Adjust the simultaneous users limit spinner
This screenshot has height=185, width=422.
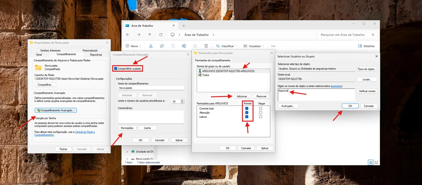pyautogui.click(x=182, y=102)
